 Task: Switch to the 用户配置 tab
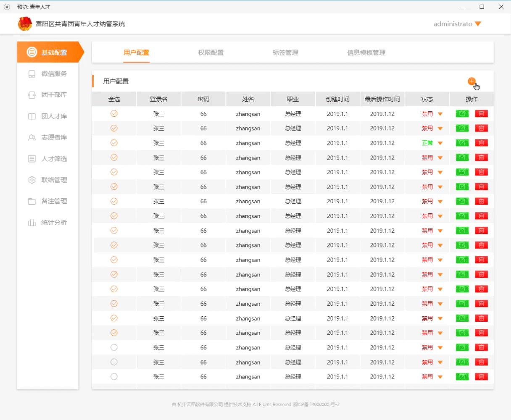click(136, 52)
